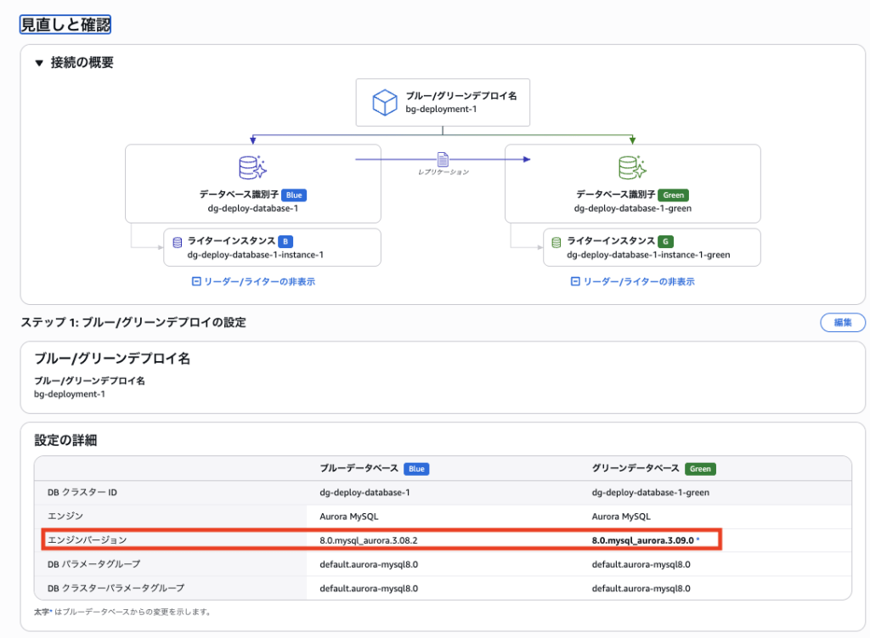This screenshot has height=638, width=870.
Task: Select blue engine version 8.0.mysql_aurora.3.08.2
Action: 369,540
